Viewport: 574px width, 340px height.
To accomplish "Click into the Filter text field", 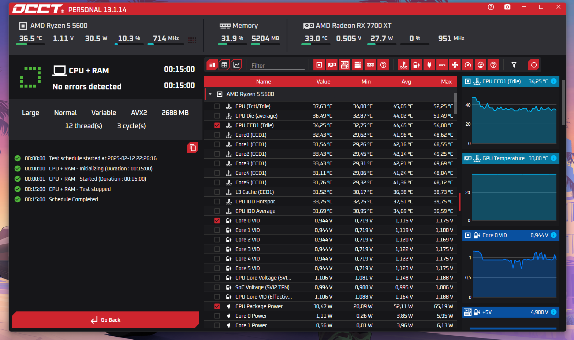I will point(277,66).
